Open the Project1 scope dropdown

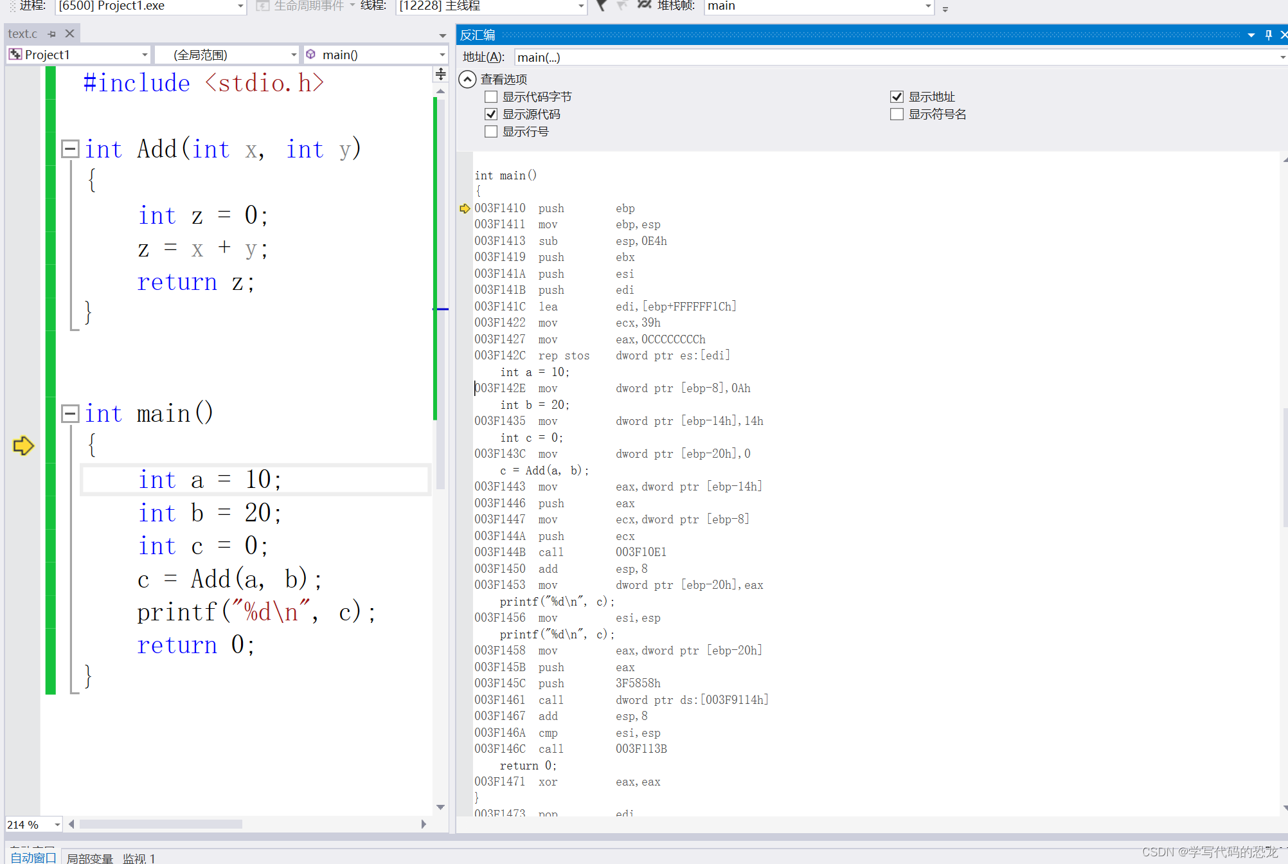144,55
